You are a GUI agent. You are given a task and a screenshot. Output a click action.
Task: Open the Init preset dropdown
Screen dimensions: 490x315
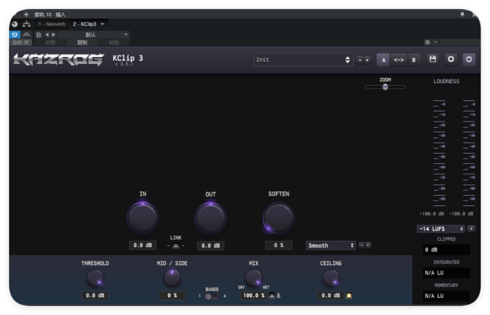[x=303, y=60]
